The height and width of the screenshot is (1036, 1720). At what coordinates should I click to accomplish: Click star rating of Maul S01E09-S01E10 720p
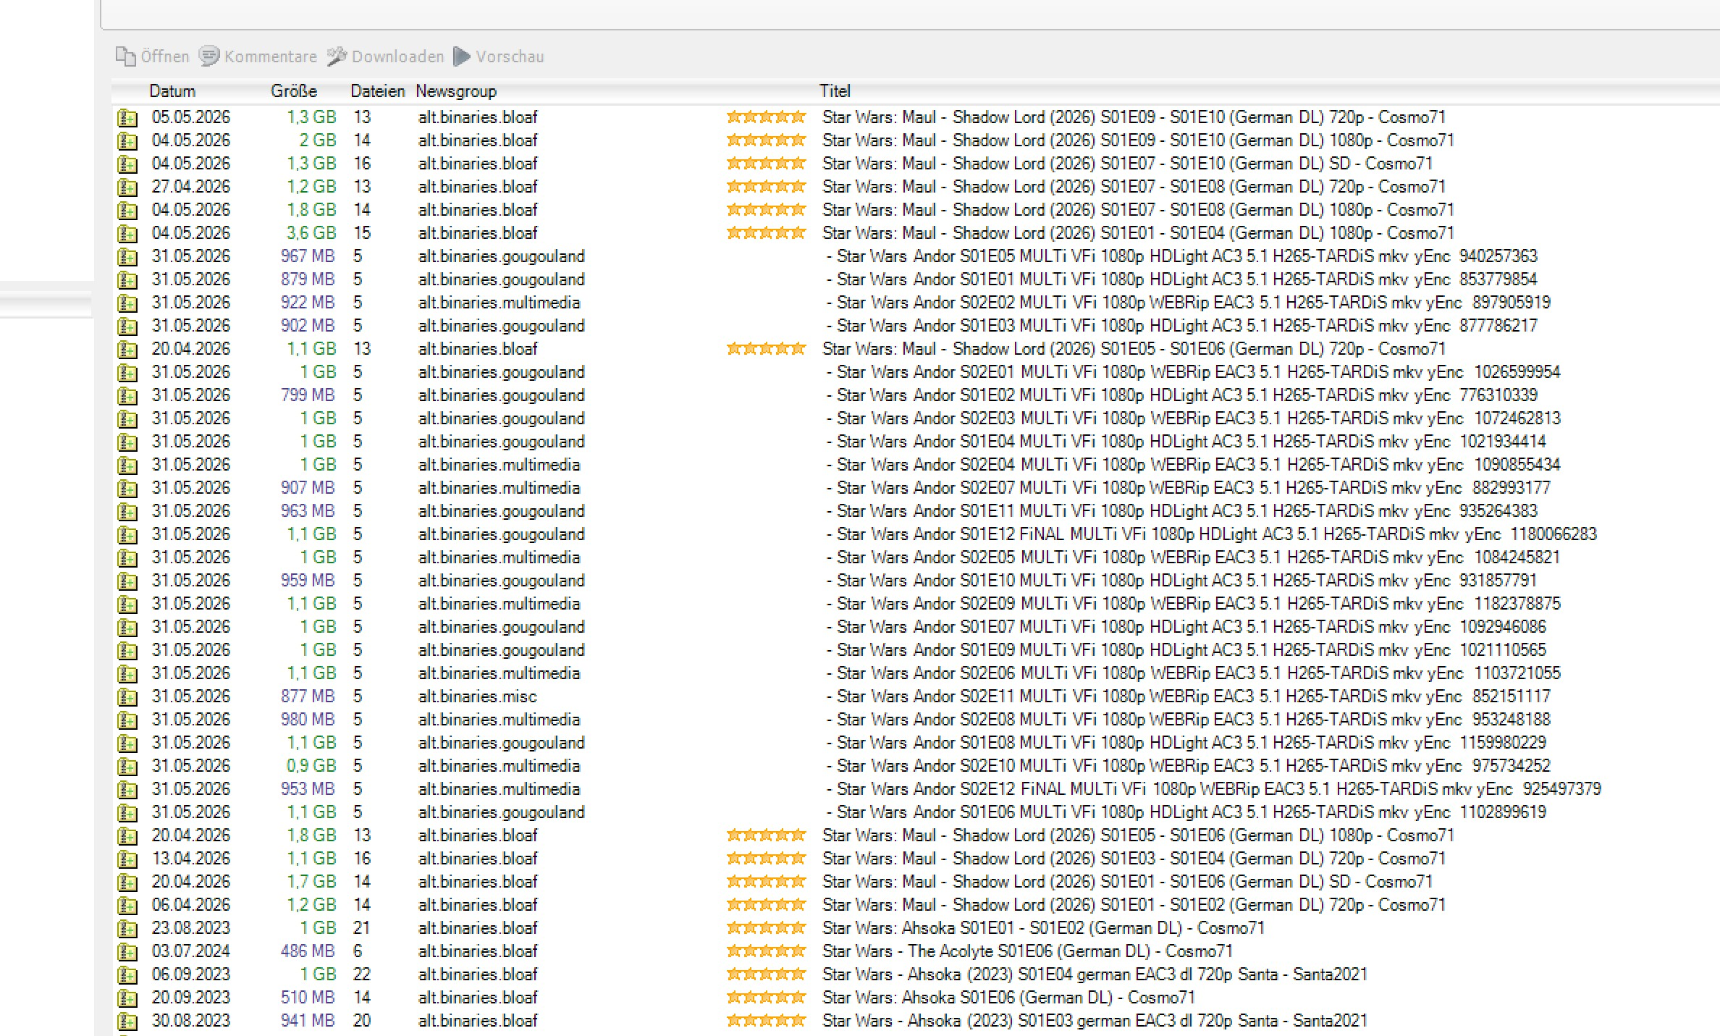[766, 117]
